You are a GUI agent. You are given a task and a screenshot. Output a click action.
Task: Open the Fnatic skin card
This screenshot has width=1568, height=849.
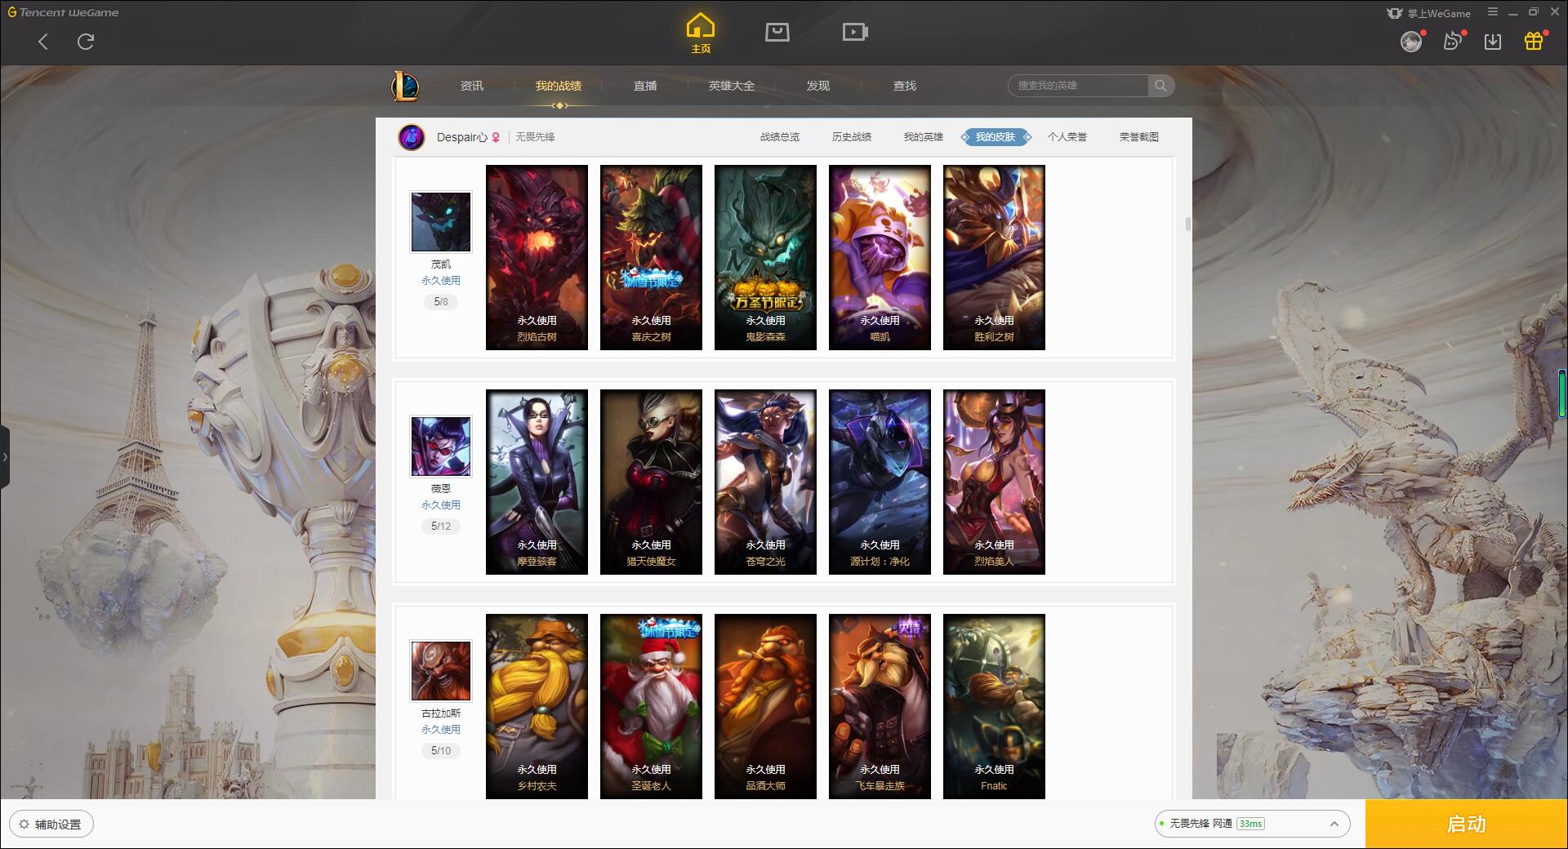[994, 706]
